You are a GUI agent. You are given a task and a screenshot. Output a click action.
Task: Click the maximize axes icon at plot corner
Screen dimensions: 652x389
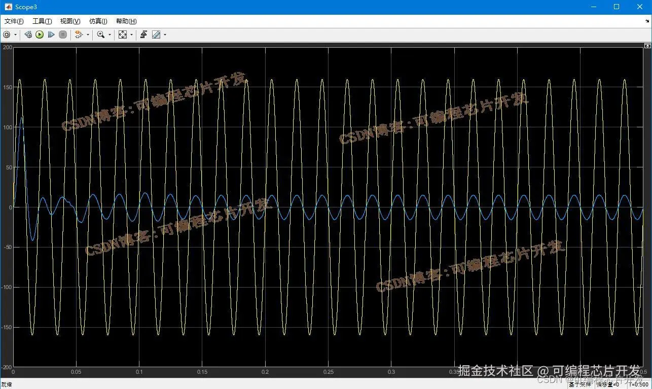(x=647, y=46)
